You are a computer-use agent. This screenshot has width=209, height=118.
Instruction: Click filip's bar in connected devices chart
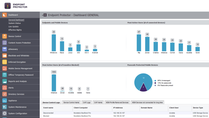point(139,43)
